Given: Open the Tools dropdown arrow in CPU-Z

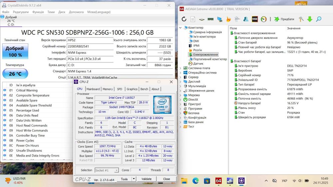Looking at the screenshot, I should pyautogui.click(x=134, y=179).
